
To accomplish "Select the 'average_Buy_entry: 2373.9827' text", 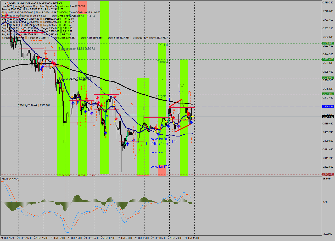I will 151,38.
